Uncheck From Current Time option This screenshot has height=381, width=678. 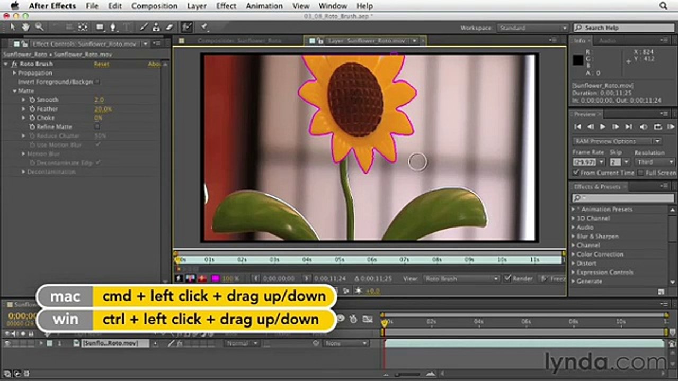[x=576, y=173]
